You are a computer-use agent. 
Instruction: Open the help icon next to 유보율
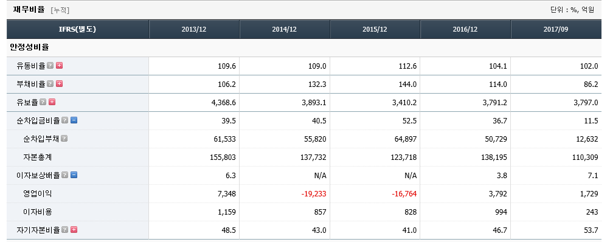tap(43, 102)
